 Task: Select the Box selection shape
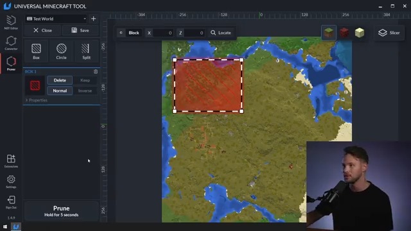pyautogui.click(x=36, y=51)
